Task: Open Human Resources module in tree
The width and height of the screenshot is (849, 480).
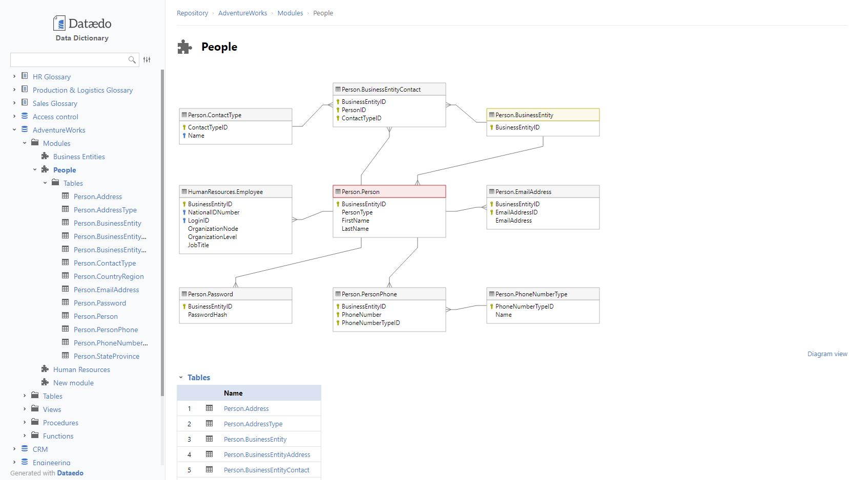Action: click(81, 369)
